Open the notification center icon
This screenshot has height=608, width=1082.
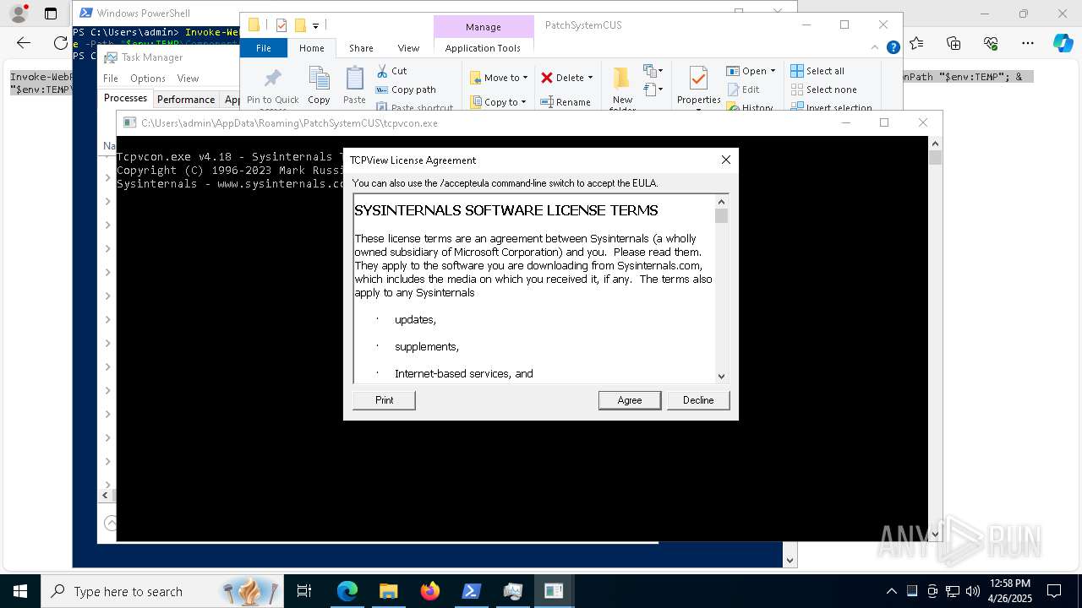coord(1054,591)
